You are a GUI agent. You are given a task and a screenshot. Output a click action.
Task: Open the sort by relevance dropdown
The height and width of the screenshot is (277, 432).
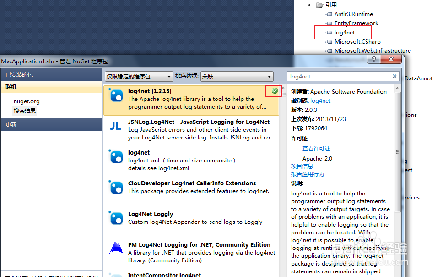tap(237, 76)
